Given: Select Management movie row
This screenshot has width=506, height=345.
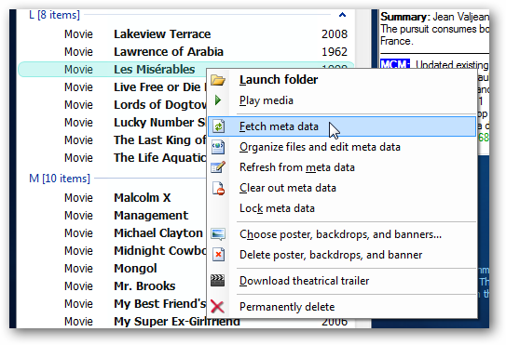Looking at the screenshot, I should tap(113, 215).
